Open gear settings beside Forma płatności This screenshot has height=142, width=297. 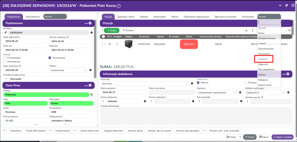pos(145,101)
